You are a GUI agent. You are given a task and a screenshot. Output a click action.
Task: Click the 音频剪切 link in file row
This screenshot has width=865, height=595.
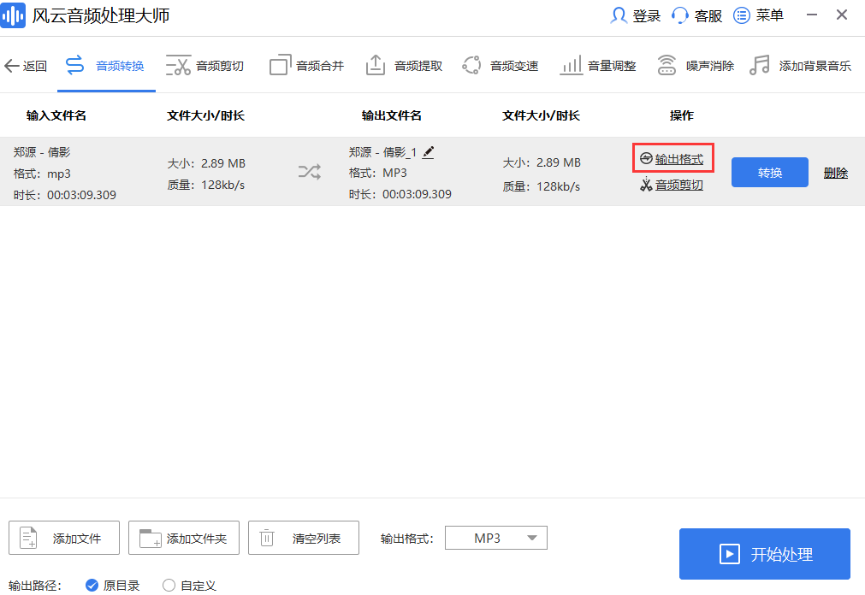(679, 185)
